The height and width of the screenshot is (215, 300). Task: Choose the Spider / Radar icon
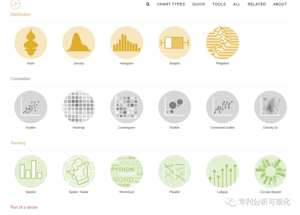coord(79,171)
